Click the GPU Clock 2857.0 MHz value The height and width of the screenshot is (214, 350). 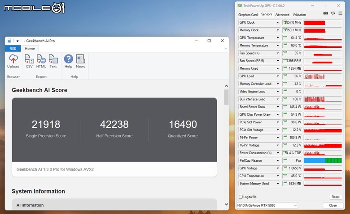[292, 22]
